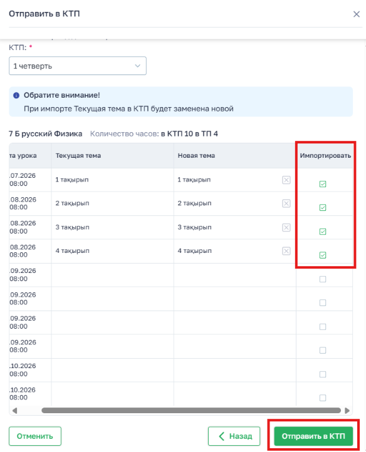Click the horizontal table scrollbar thumb

[191, 411]
